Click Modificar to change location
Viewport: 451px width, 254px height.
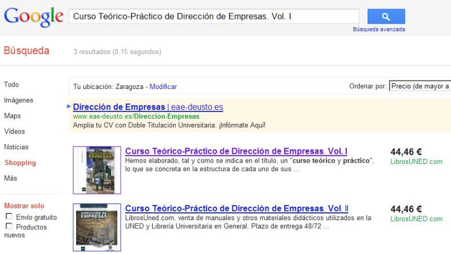coord(163,87)
